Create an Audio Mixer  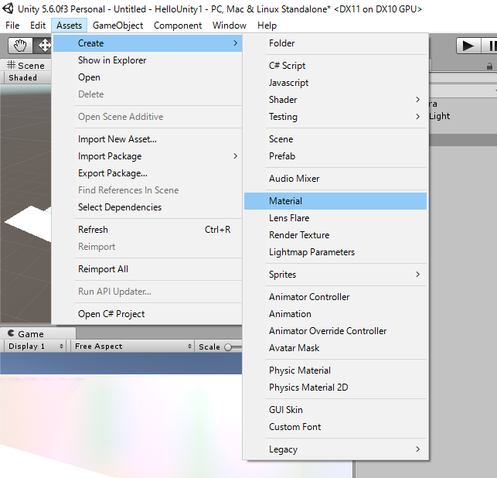pos(335,179)
